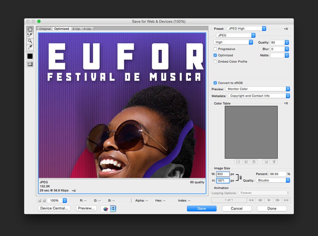
Task: Click the Device Central button
Action: tap(54, 208)
